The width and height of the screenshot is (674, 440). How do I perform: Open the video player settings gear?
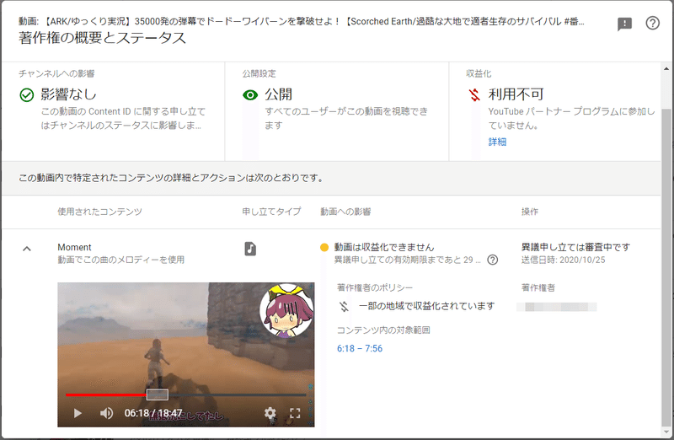pyautogui.click(x=270, y=413)
